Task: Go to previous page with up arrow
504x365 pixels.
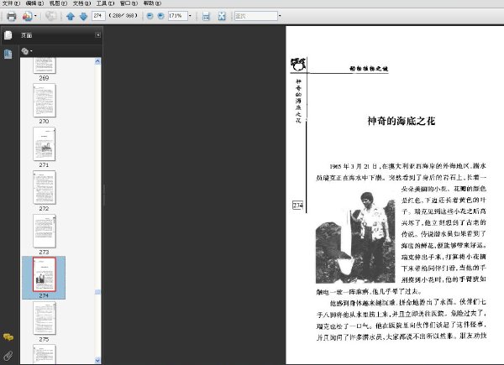Action: (71, 16)
